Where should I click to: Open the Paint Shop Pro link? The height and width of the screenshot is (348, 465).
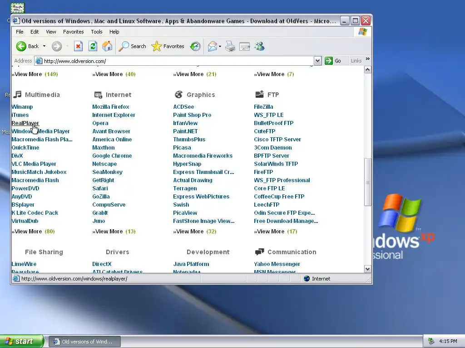click(192, 115)
